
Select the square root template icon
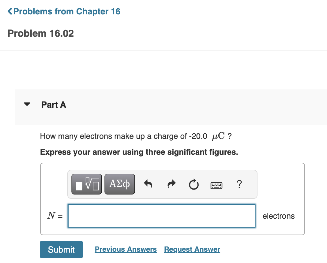[86, 184]
